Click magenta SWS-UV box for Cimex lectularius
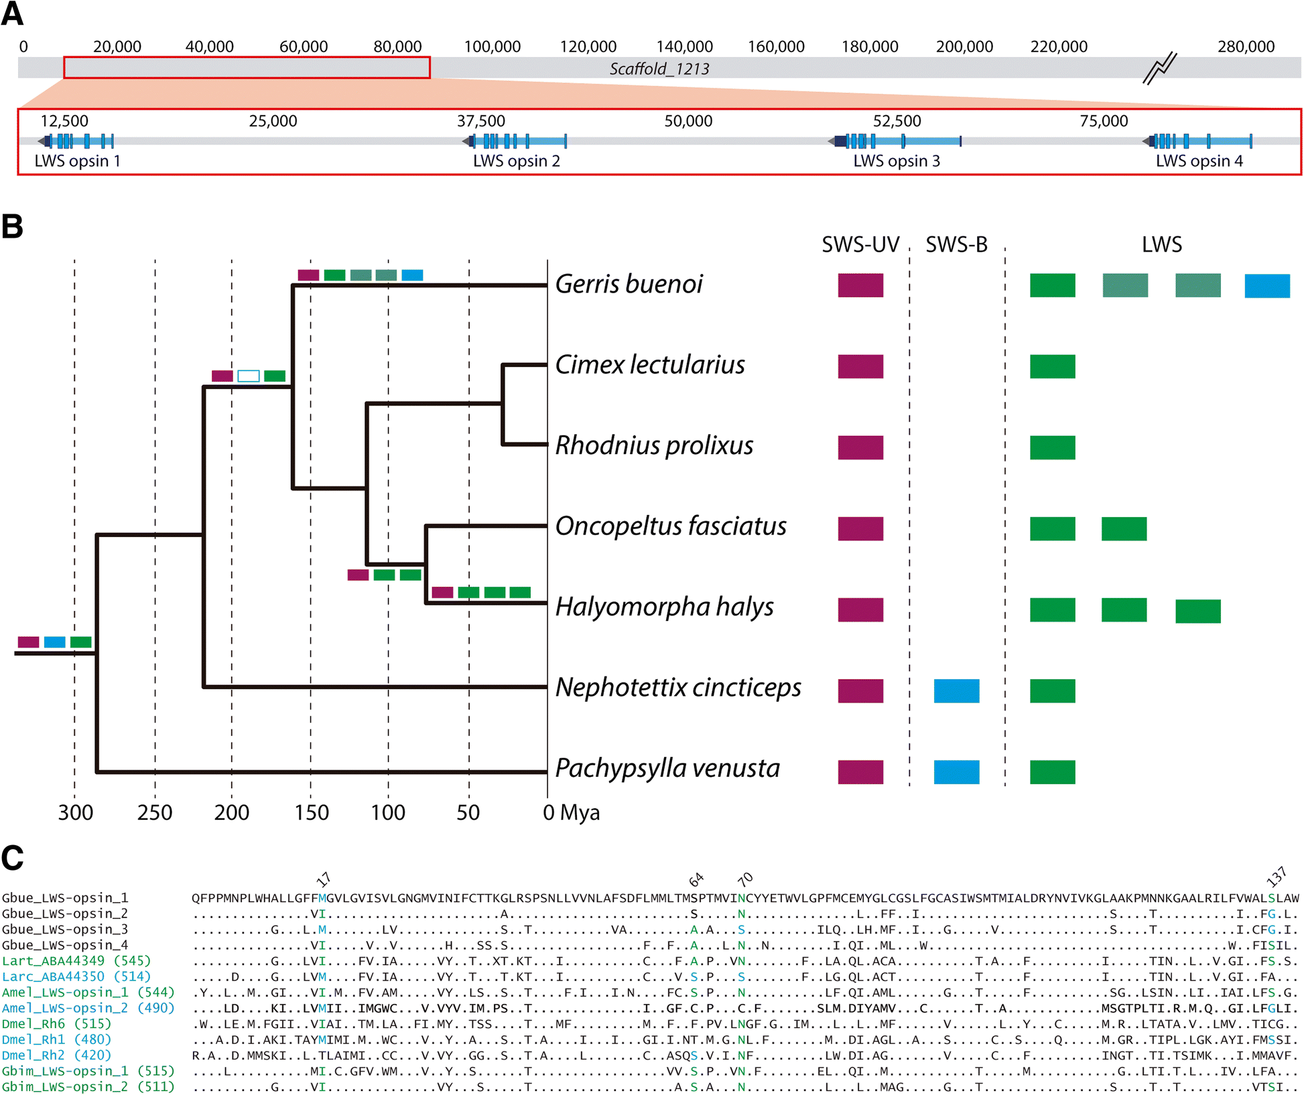 [860, 366]
